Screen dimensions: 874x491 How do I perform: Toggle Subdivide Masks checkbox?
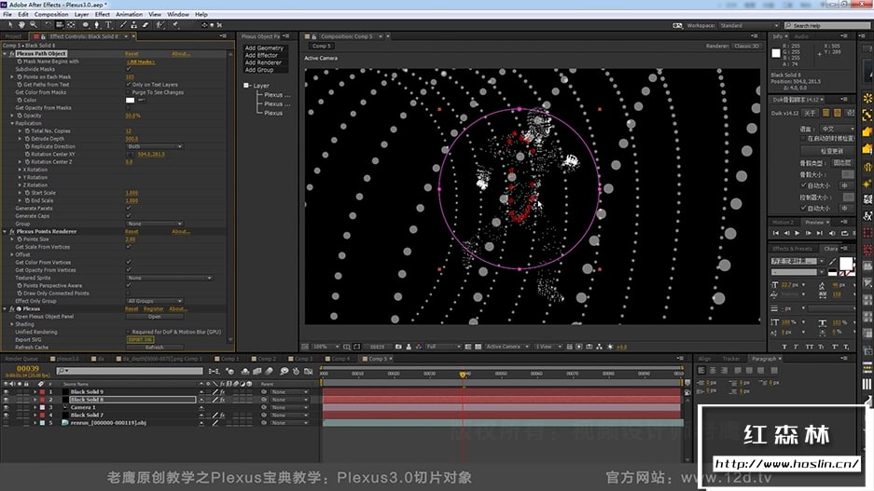tap(129, 69)
